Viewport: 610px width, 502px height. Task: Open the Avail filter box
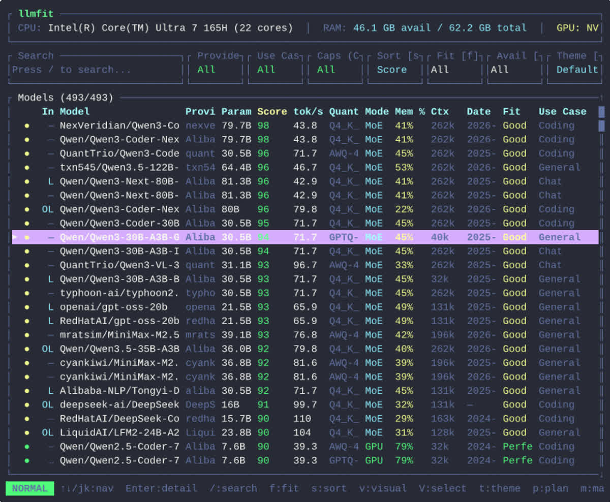click(515, 70)
